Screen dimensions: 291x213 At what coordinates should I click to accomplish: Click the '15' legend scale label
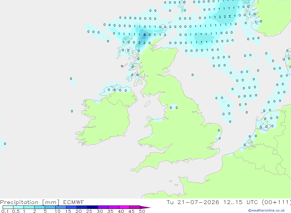point(68,211)
